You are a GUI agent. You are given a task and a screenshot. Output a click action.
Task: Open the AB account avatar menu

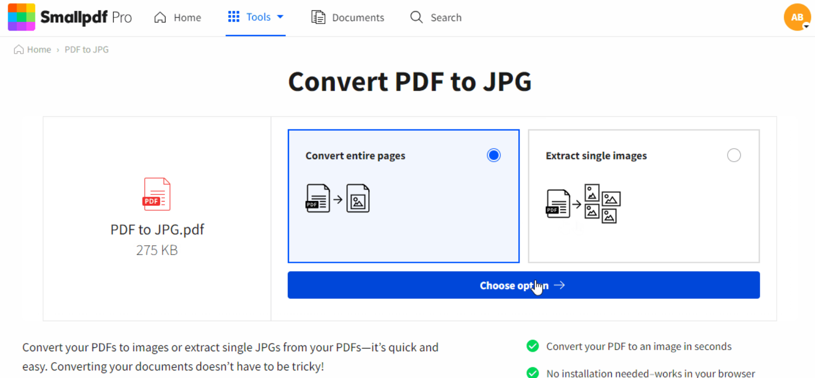pos(797,17)
